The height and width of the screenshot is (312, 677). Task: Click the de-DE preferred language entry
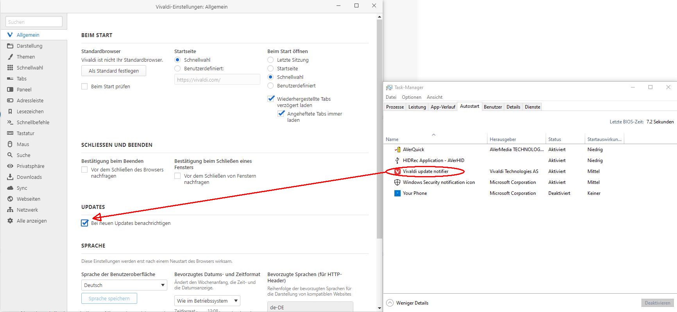click(x=310, y=307)
